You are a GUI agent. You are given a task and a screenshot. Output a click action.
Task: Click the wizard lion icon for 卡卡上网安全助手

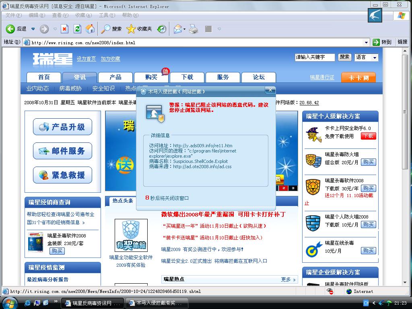[x=313, y=134]
